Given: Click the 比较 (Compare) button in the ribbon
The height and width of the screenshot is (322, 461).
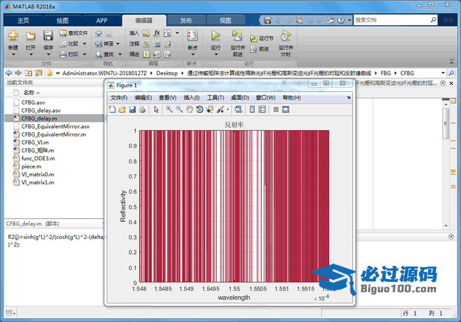Looking at the screenshot, I should pos(69,44).
